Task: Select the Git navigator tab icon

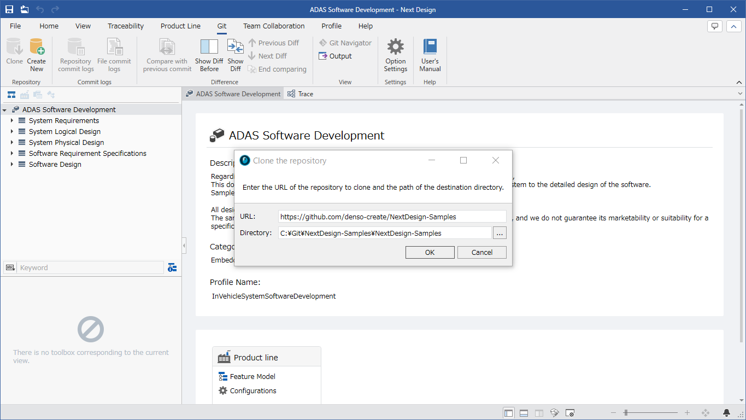Action: pyautogui.click(x=51, y=95)
